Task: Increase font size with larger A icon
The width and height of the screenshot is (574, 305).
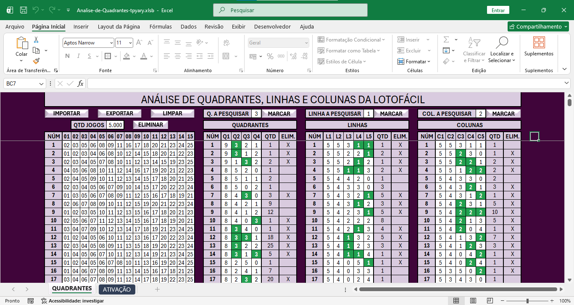Action: point(140,43)
